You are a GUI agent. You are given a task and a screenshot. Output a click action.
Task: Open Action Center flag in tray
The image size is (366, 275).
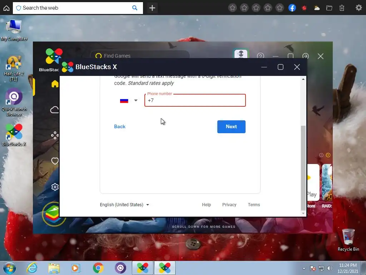312,268
